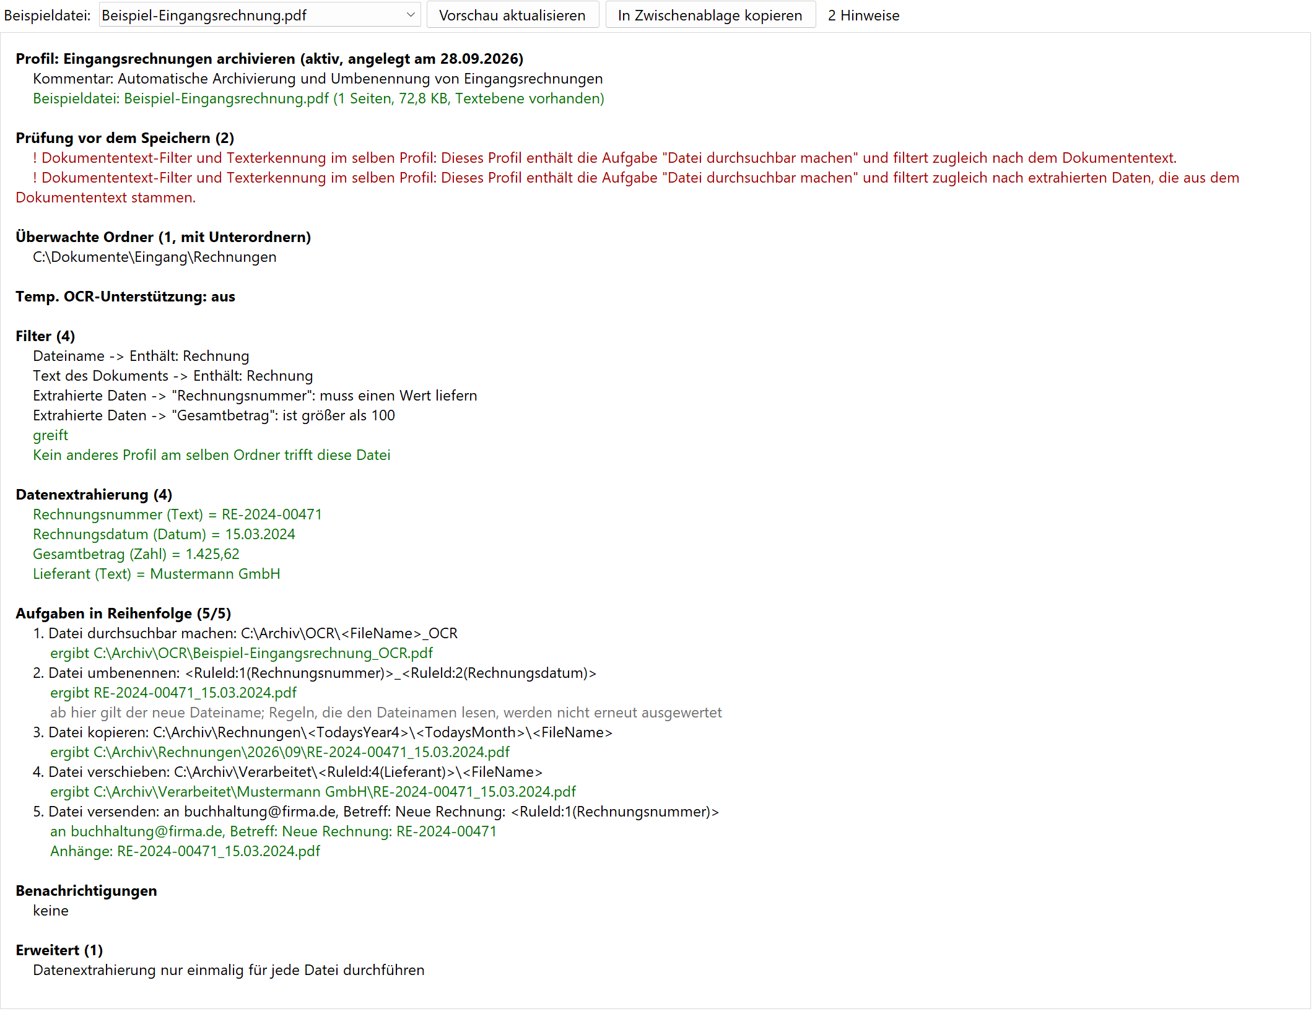
Task: Click the red warning mentioning extrahierten Daten
Action: click(627, 188)
